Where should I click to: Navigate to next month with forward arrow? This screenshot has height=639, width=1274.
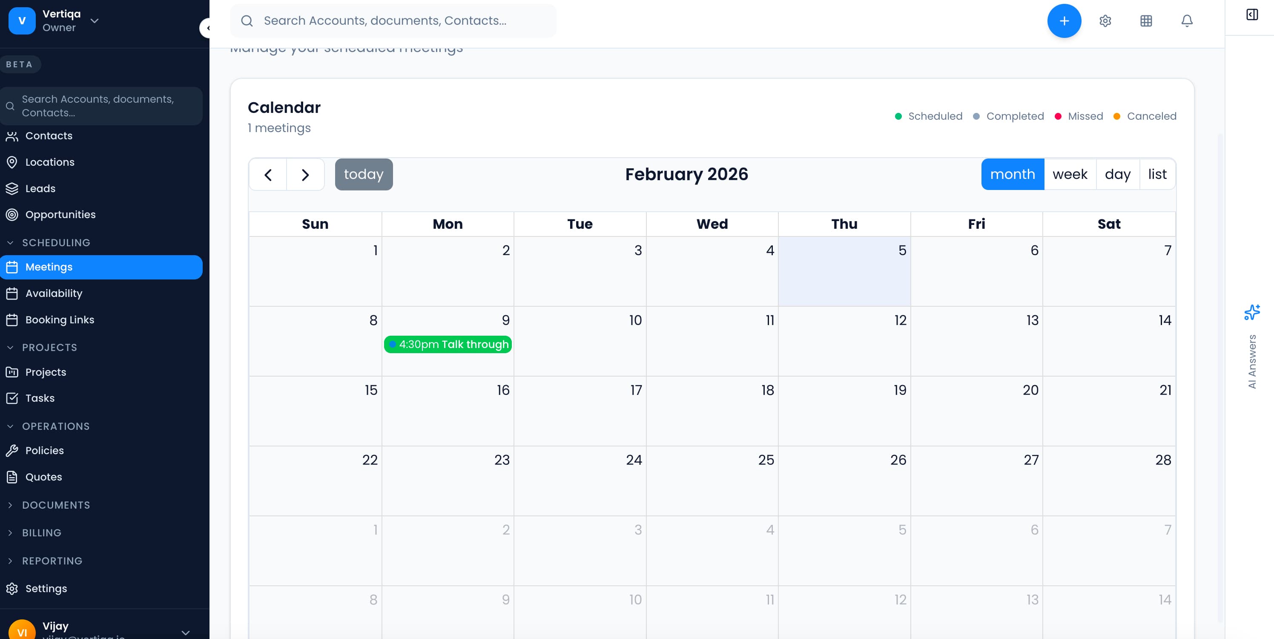point(305,174)
